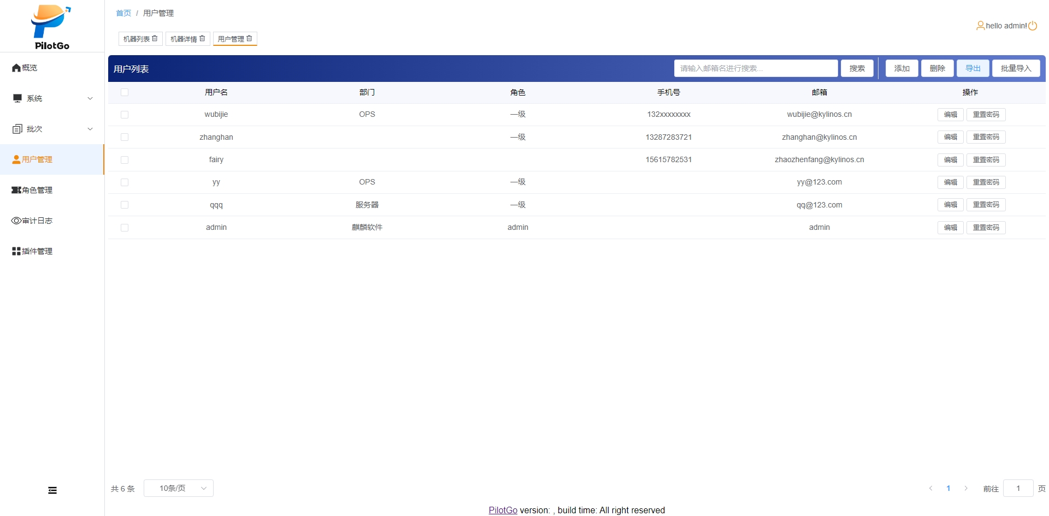
Task: Open 概览 via home icon
Action: [16, 68]
